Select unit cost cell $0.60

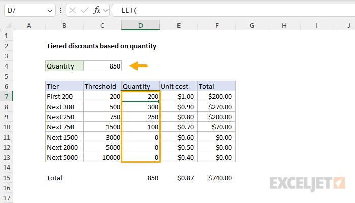point(179,138)
